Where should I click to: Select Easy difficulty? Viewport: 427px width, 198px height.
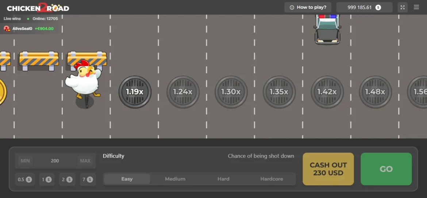click(x=127, y=179)
